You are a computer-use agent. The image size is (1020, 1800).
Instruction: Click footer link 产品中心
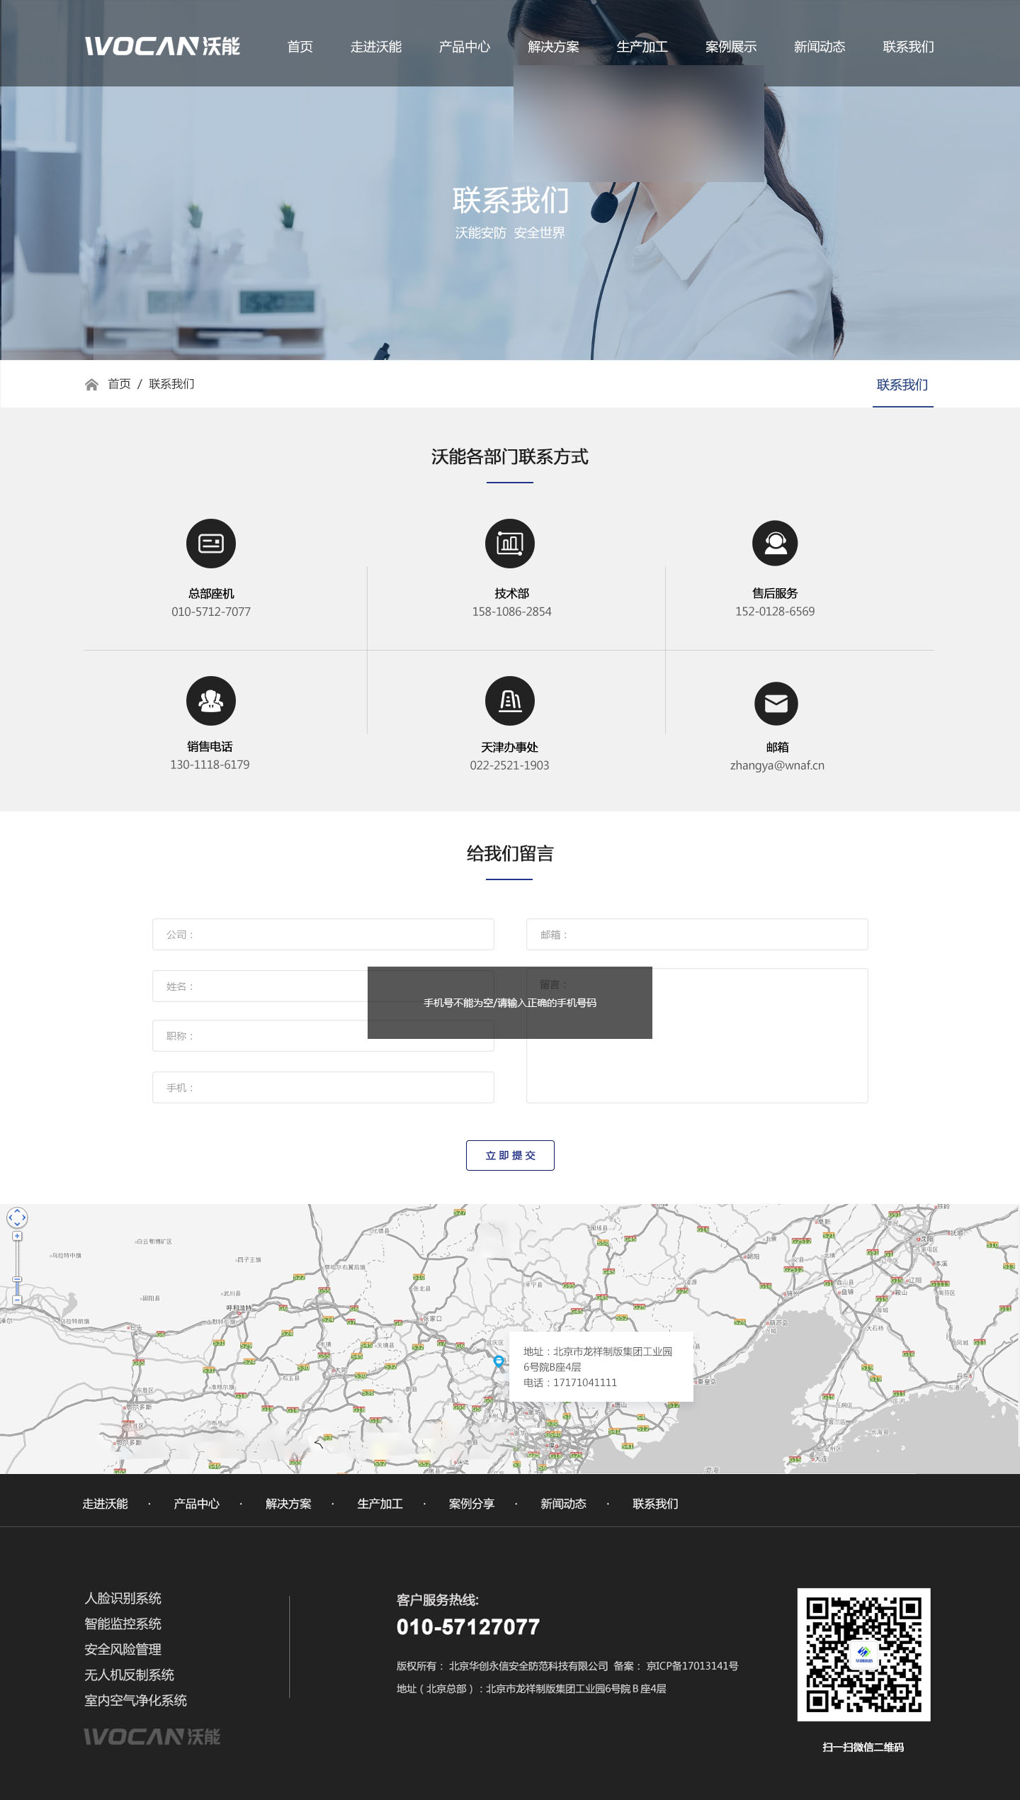196,1504
